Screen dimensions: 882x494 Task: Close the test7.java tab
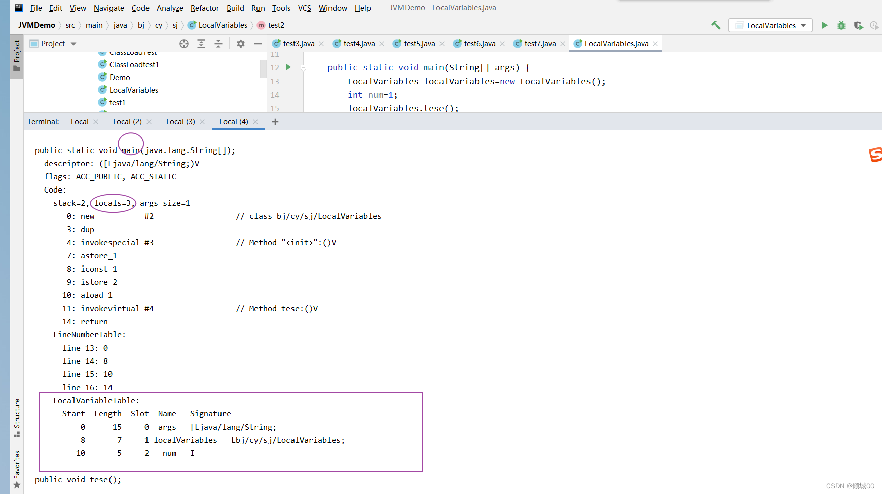(563, 44)
